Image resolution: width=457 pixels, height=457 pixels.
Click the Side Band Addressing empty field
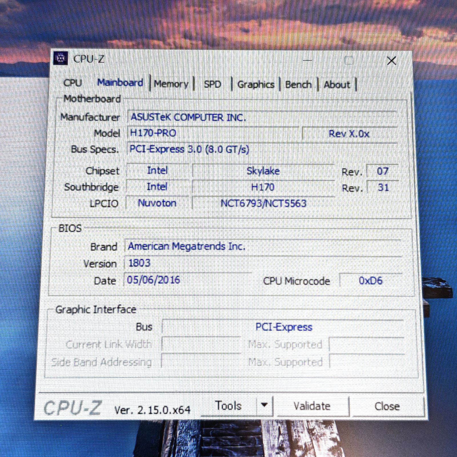tap(201, 361)
